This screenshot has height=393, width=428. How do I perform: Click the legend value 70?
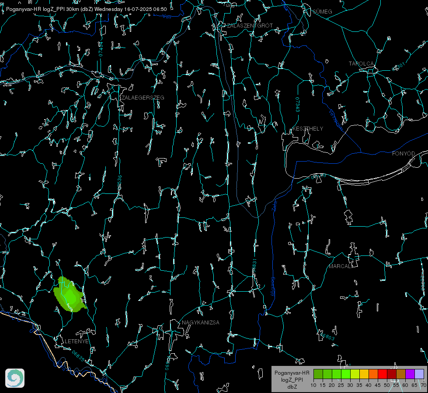[423, 386]
